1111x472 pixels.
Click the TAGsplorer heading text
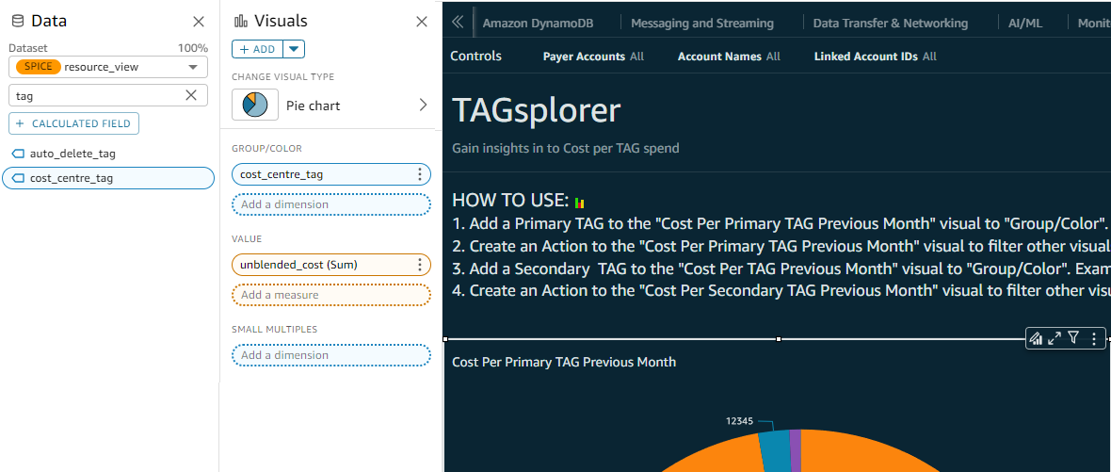537,110
